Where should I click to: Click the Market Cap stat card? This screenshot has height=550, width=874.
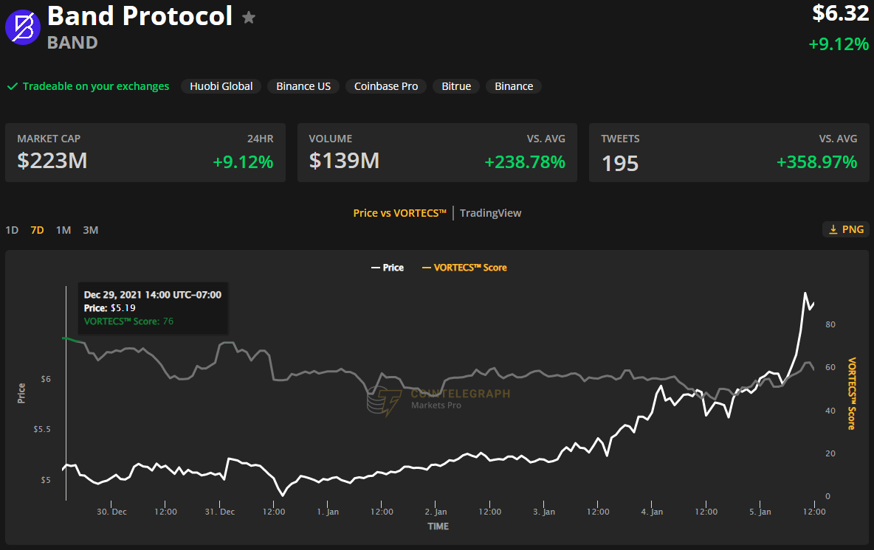[145, 153]
